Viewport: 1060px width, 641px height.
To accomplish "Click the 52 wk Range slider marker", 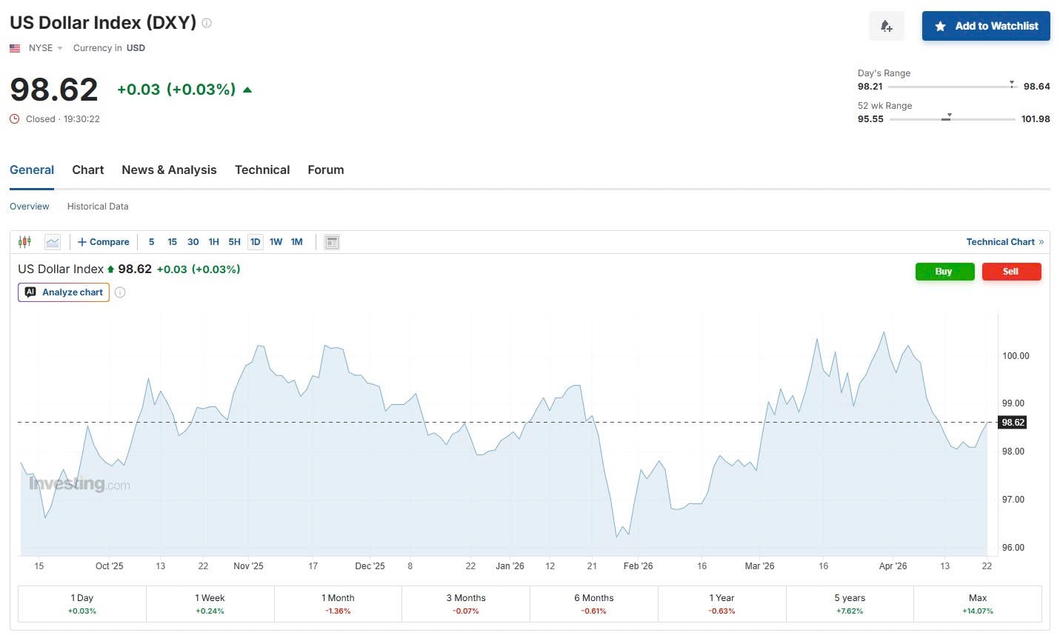I will tap(948, 116).
